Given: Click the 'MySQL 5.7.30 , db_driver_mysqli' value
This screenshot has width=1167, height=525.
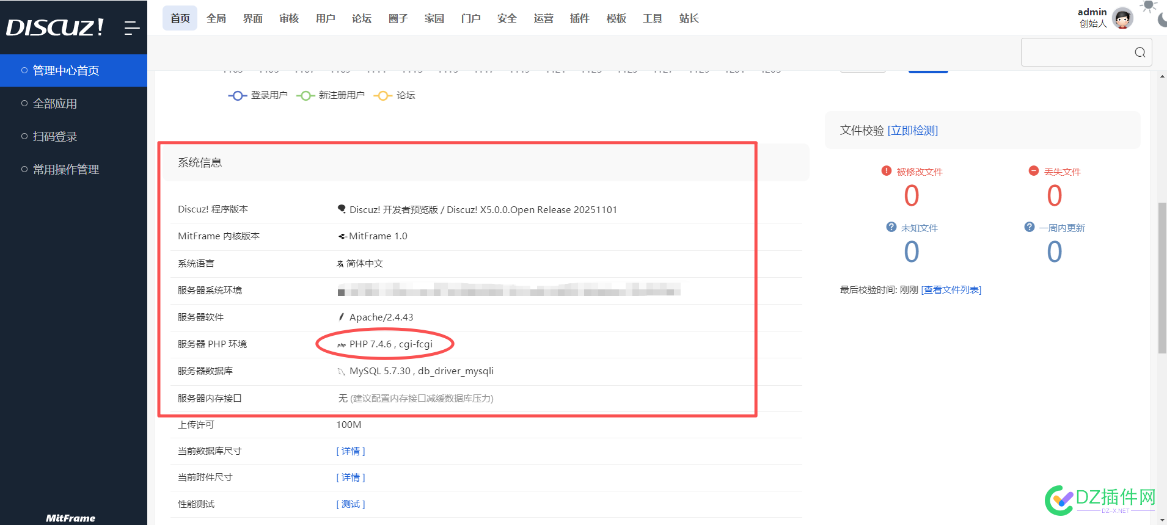Looking at the screenshot, I should click(422, 371).
